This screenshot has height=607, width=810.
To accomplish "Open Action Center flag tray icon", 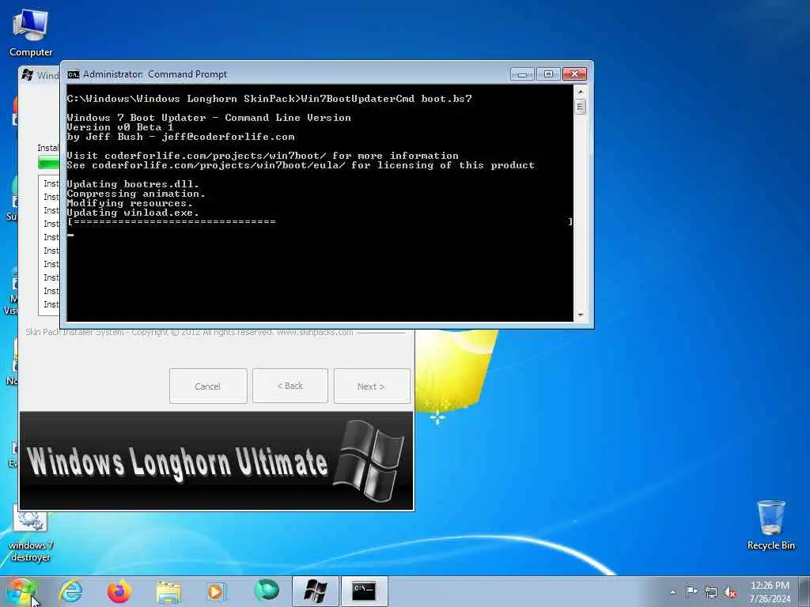I will (x=691, y=591).
